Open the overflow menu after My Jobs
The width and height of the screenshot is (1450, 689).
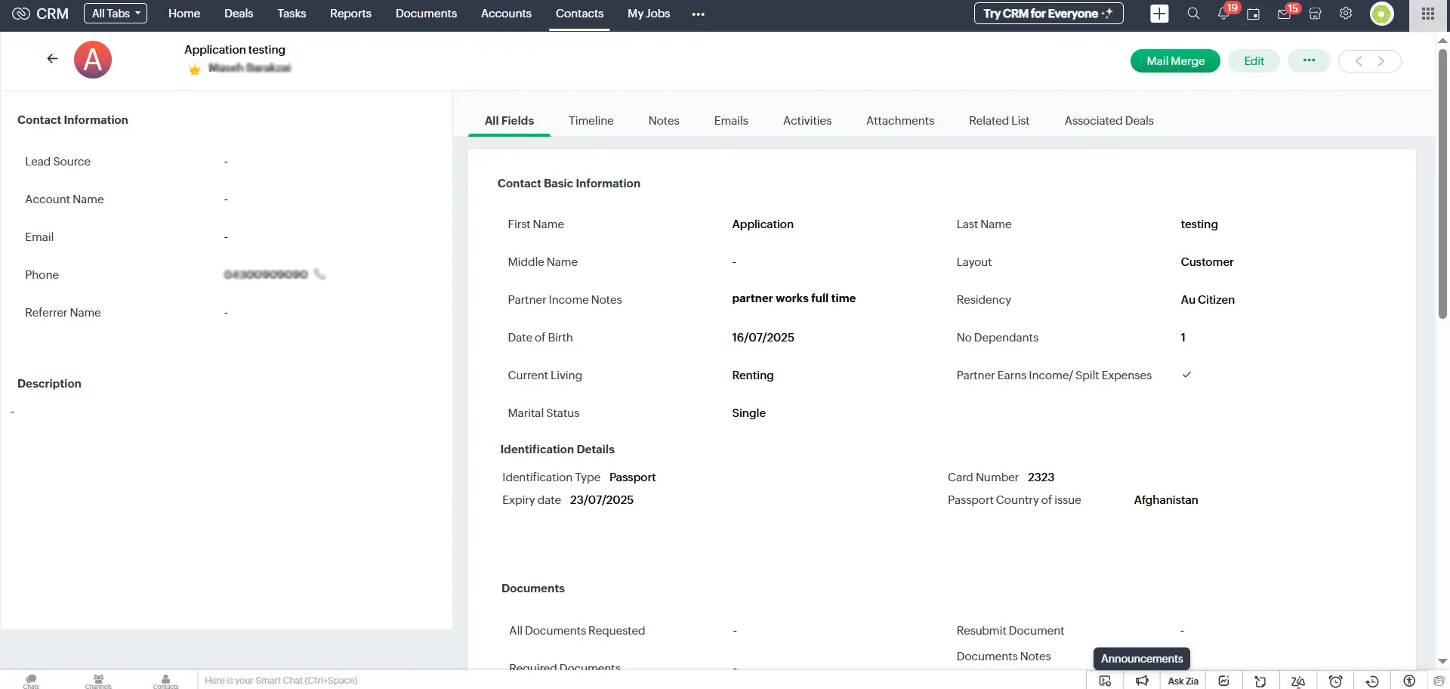(698, 14)
